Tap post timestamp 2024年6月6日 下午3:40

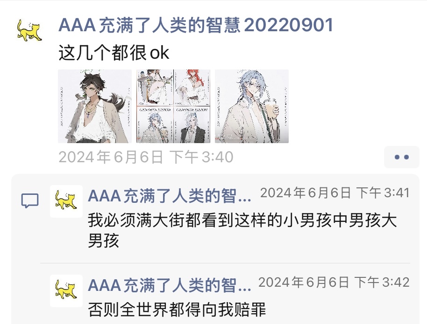[146, 157]
